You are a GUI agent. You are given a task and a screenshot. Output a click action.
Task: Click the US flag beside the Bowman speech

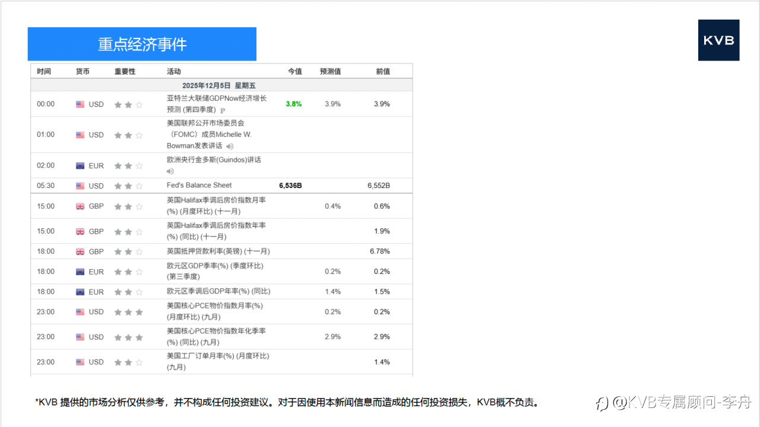click(80, 135)
